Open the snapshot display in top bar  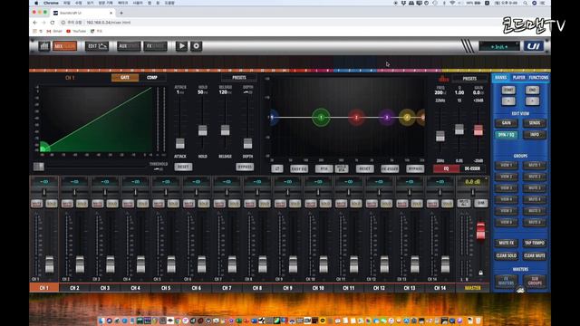[x=499, y=46]
